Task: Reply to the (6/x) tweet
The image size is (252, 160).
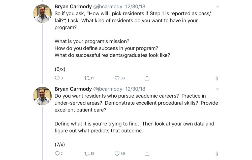Action: click(57, 78)
